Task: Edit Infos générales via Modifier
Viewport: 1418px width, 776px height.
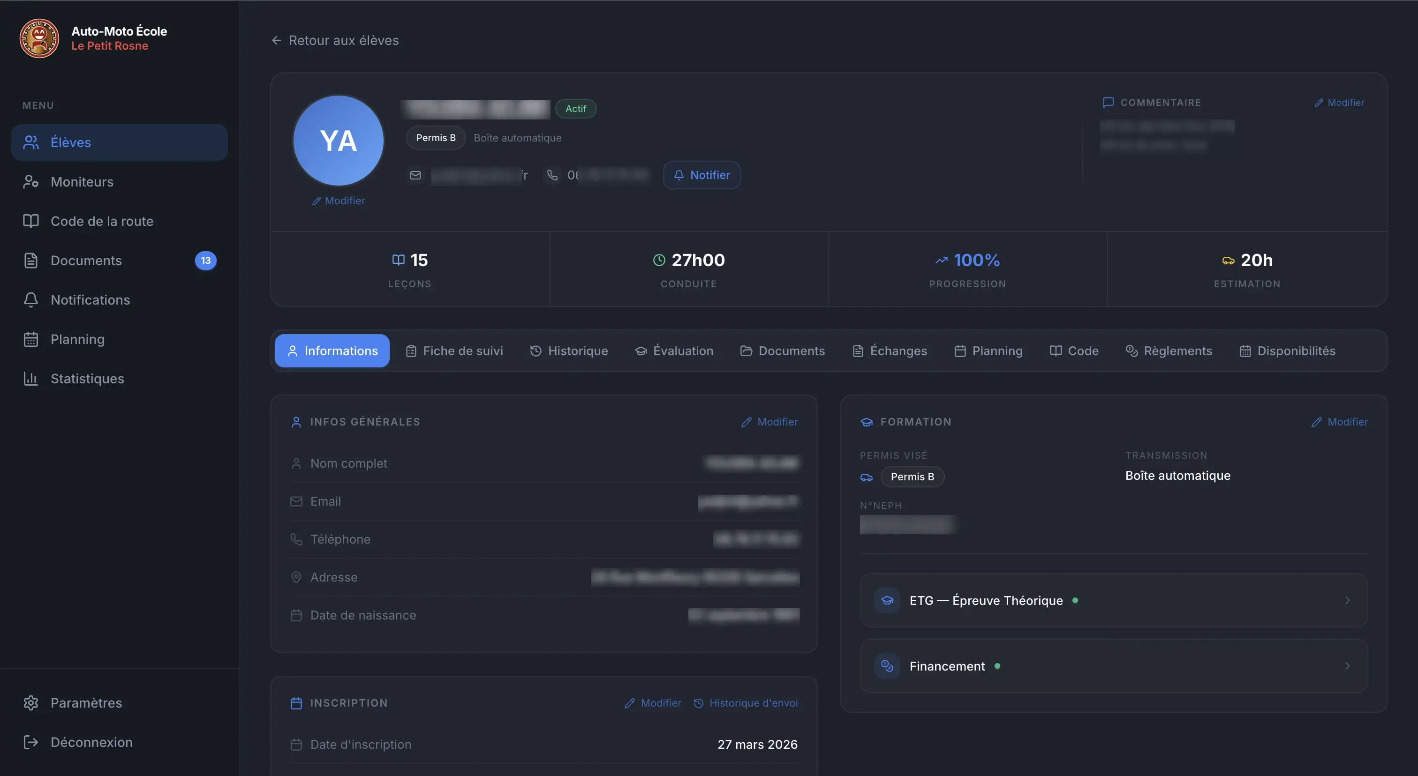Action: tap(769, 422)
